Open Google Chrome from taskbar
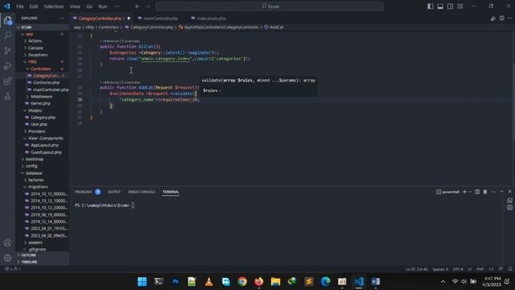The height and width of the screenshot is (290, 515). click(242, 282)
